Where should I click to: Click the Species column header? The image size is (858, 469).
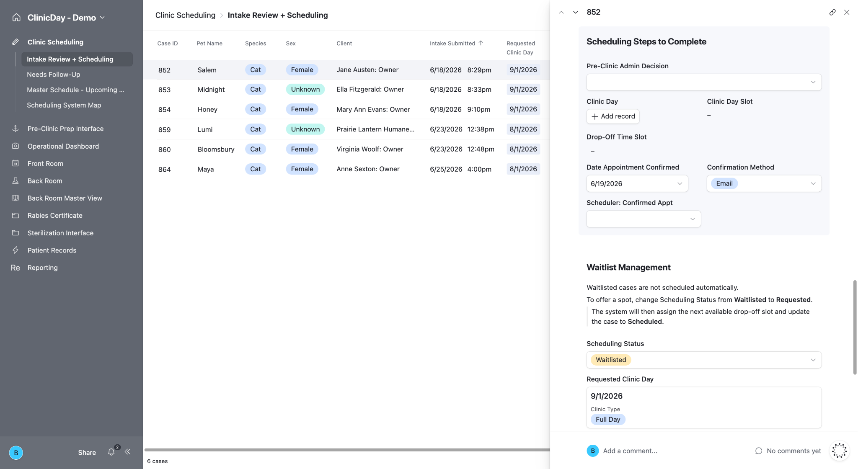click(x=256, y=43)
